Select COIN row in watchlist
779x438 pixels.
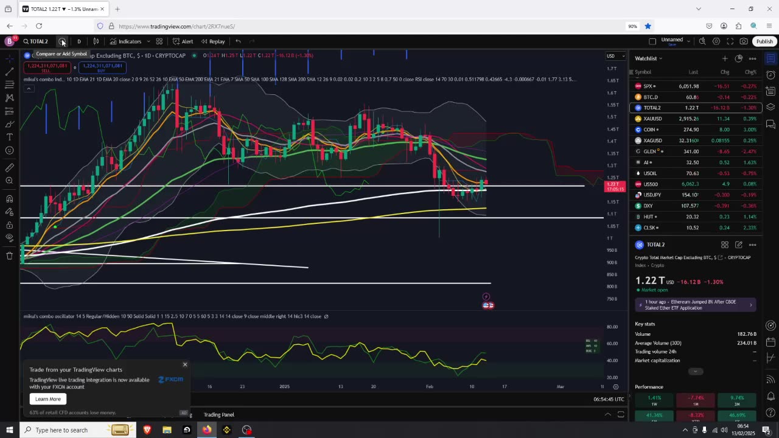696,130
